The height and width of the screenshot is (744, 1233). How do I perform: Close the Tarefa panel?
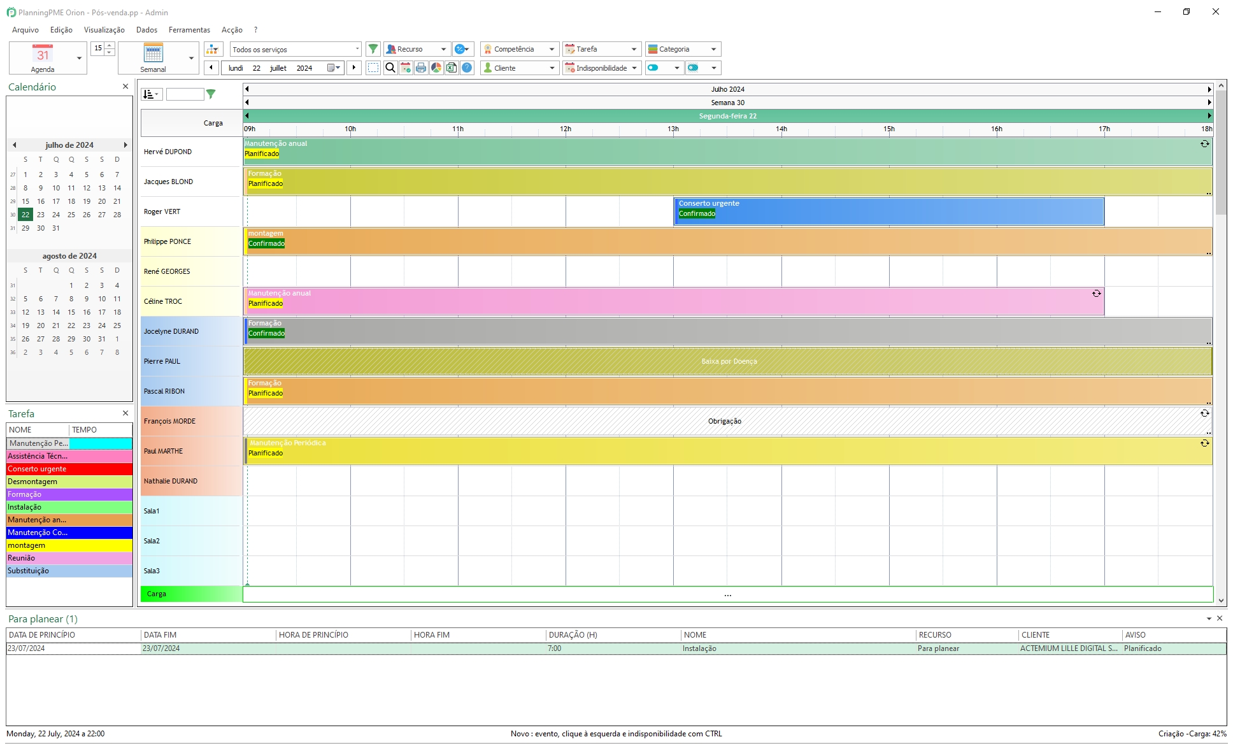(125, 413)
